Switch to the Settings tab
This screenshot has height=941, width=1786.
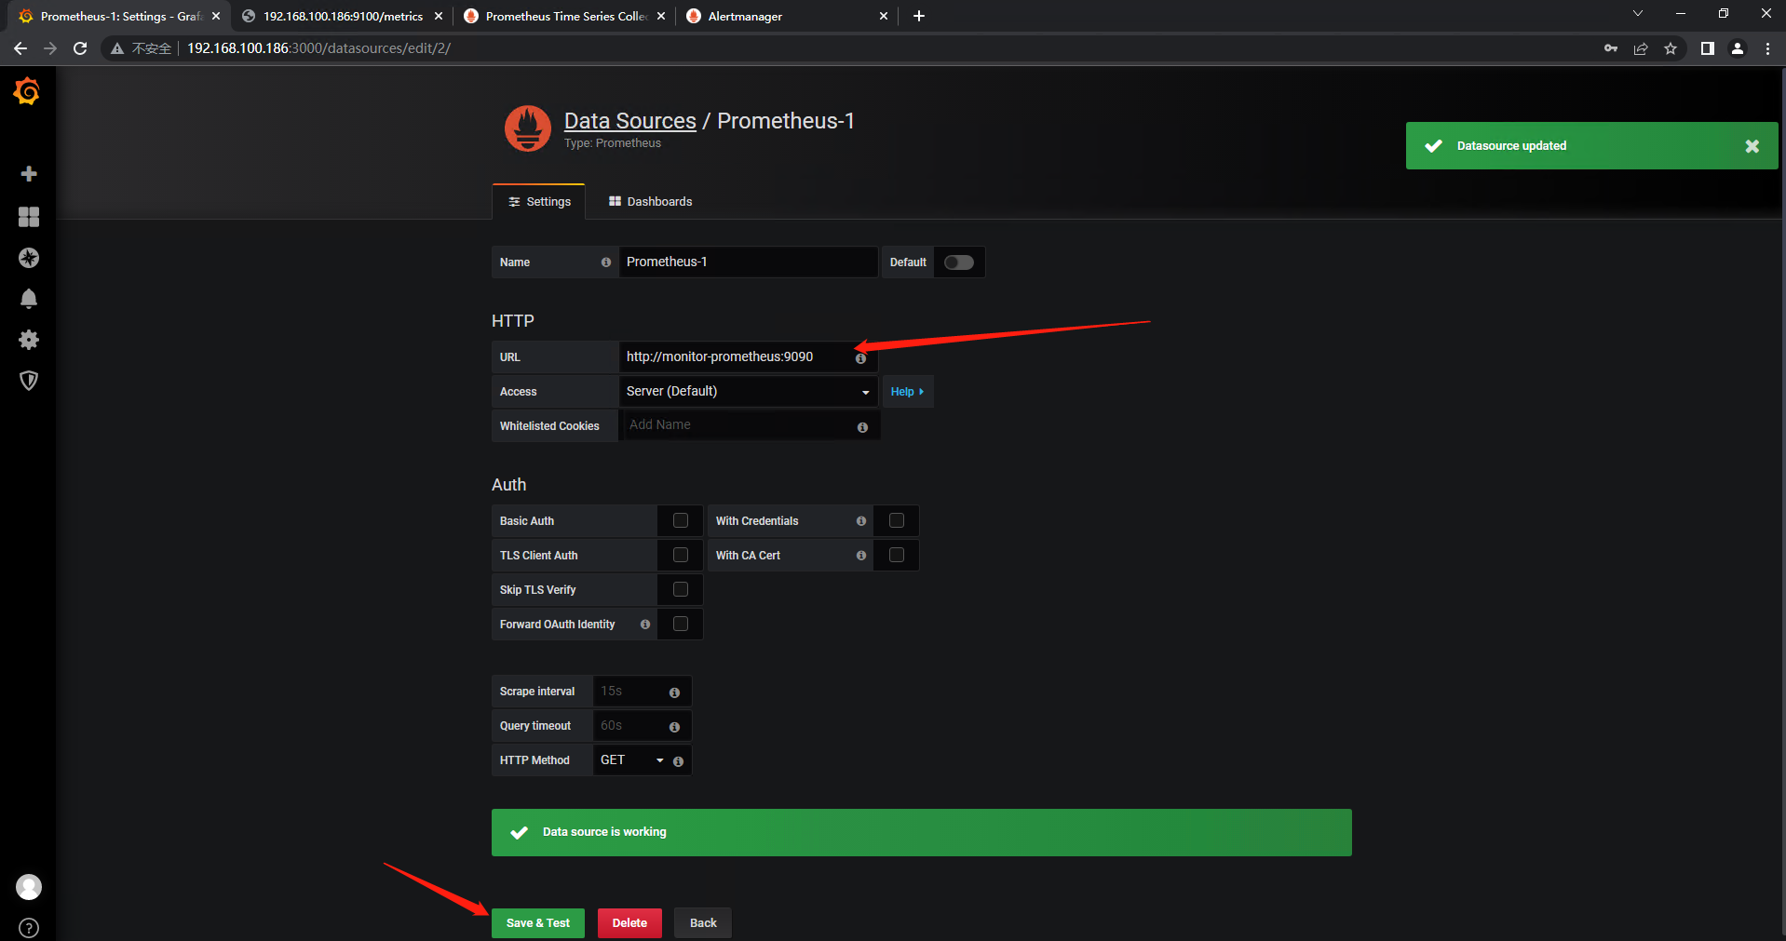point(539,202)
